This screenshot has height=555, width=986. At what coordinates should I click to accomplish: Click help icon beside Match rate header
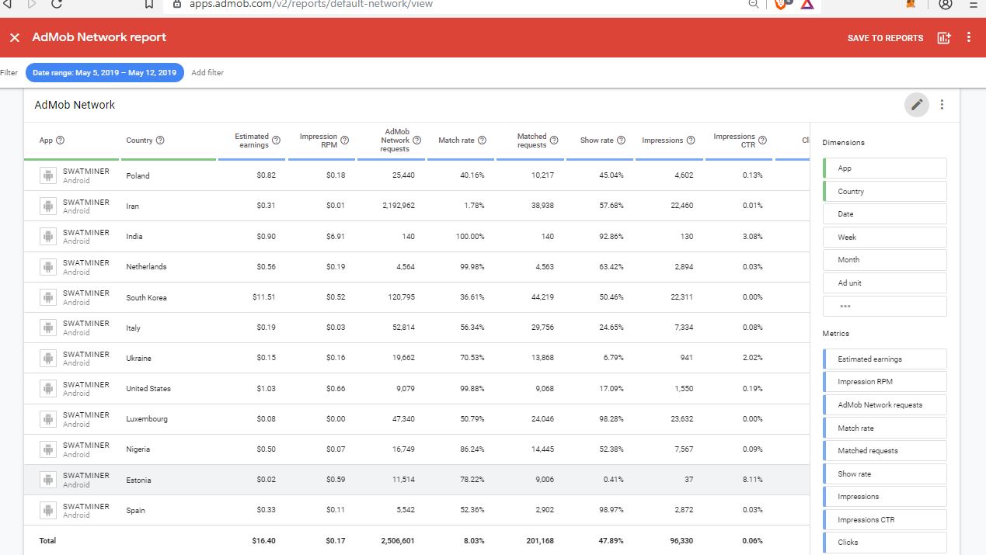482,140
